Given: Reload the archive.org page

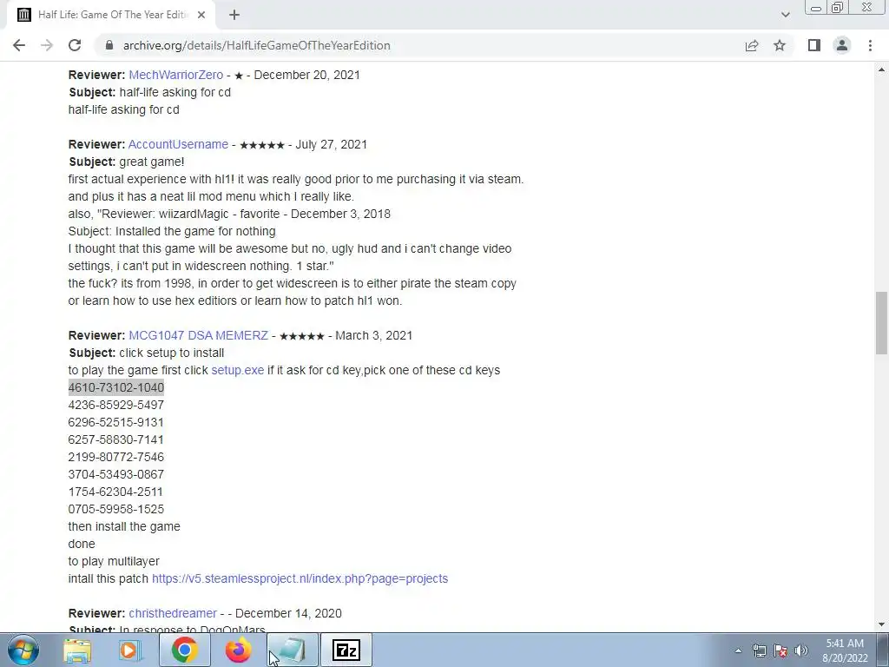Looking at the screenshot, I should (x=75, y=45).
